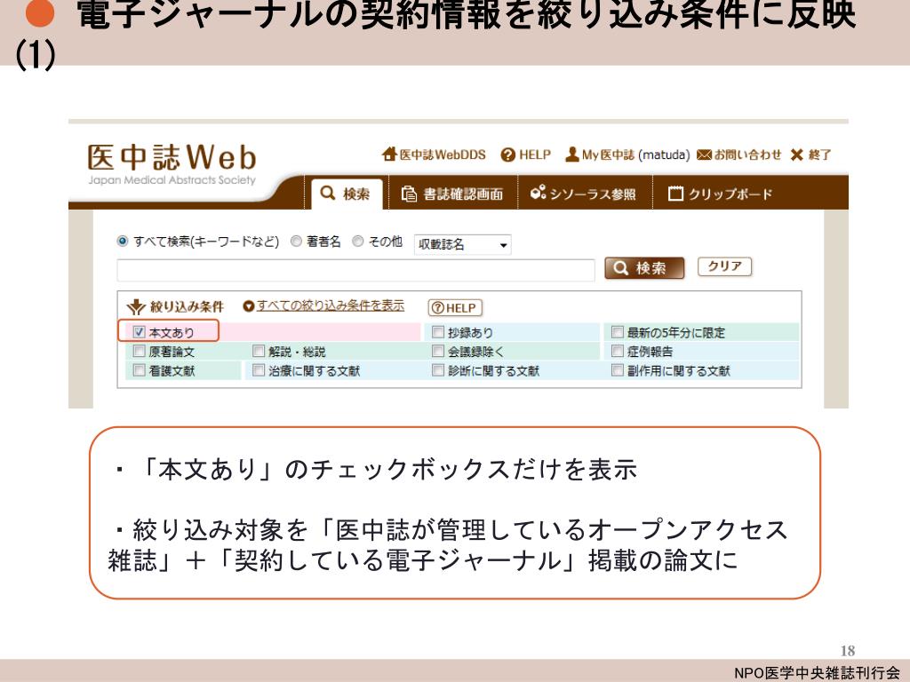Check the 解説・総説 checkbox
This screenshot has height=682, width=910.
(259, 351)
